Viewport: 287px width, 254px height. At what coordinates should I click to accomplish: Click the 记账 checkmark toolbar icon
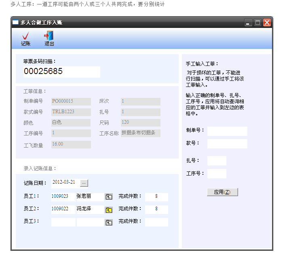[x=25, y=36]
